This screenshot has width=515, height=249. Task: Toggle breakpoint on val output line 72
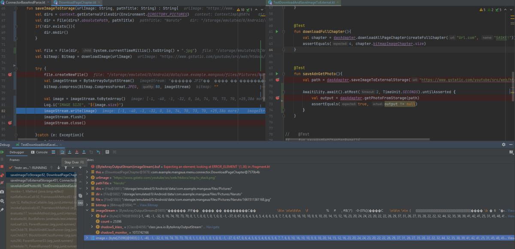pyautogui.click(x=277, y=98)
